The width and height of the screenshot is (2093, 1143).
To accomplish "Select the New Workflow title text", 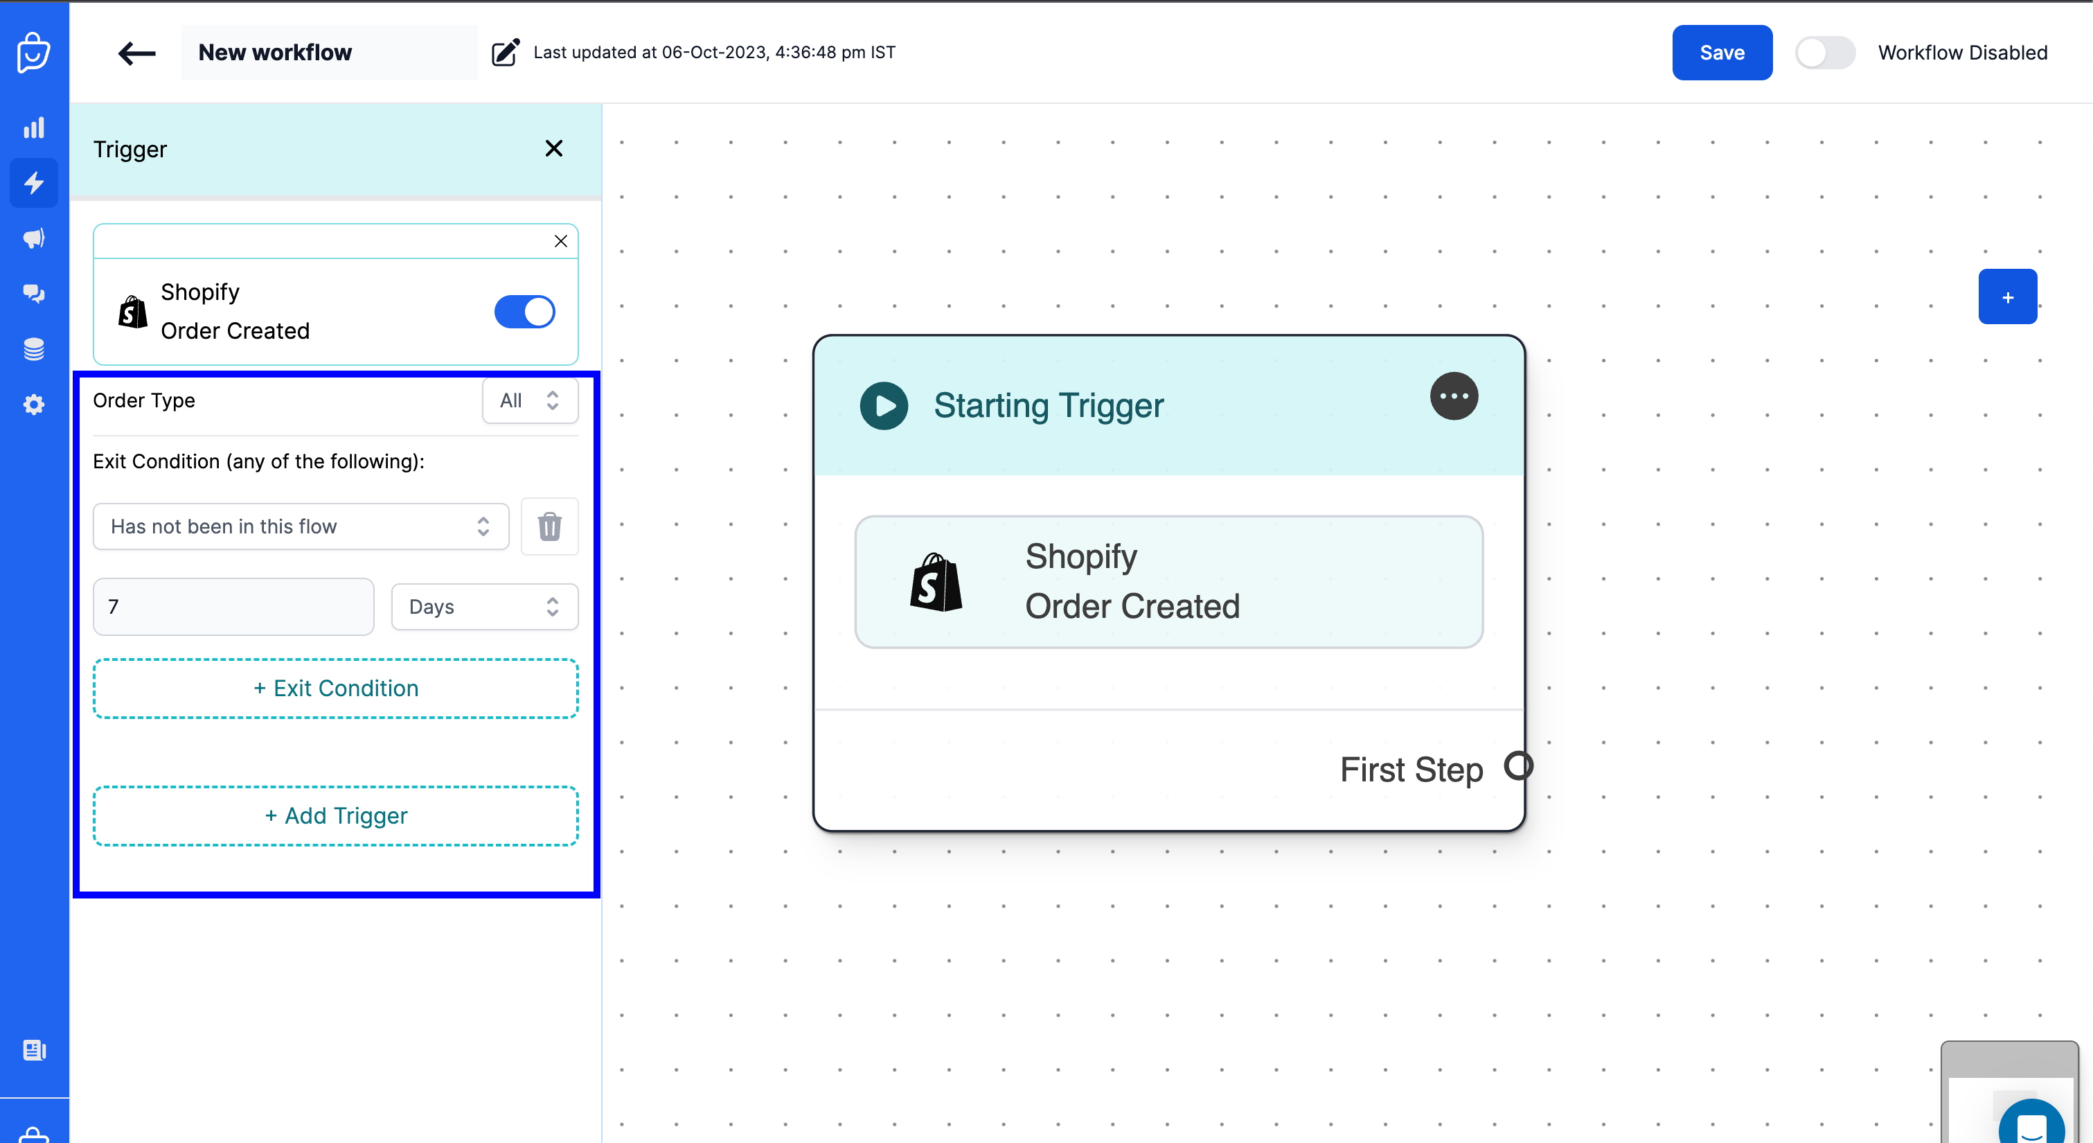I will (277, 52).
